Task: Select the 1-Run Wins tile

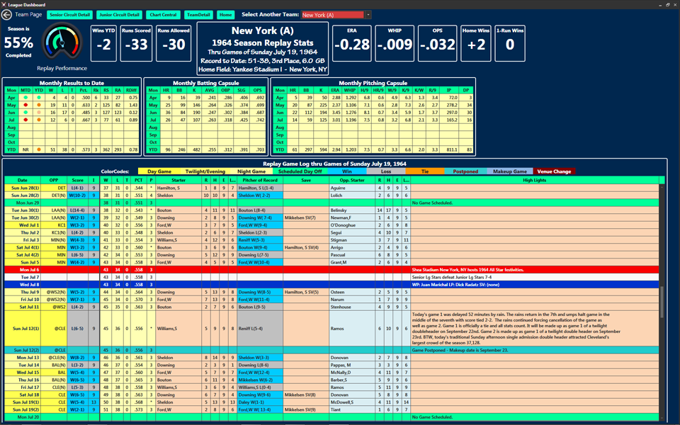Action: pyautogui.click(x=510, y=43)
